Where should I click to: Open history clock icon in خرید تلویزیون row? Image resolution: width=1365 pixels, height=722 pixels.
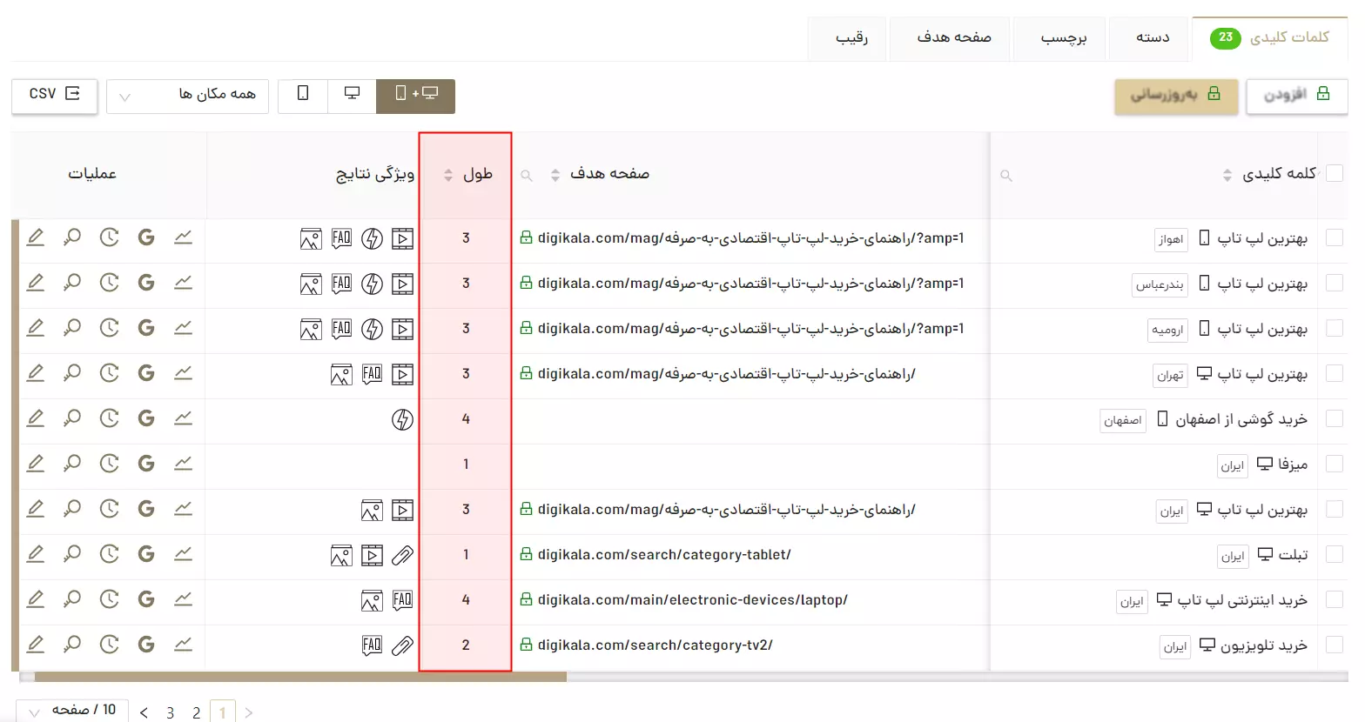(109, 645)
